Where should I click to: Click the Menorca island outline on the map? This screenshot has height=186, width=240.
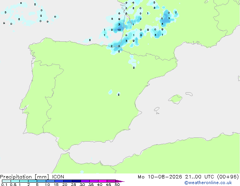point(189,94)
